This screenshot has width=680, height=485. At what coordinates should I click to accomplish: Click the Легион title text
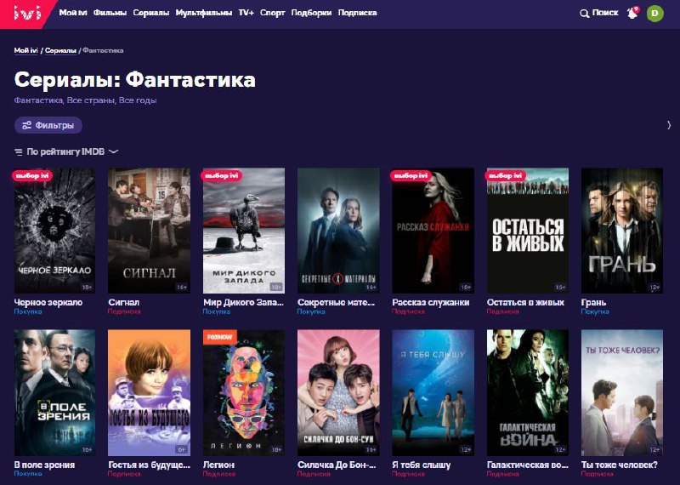pos(218,465)
